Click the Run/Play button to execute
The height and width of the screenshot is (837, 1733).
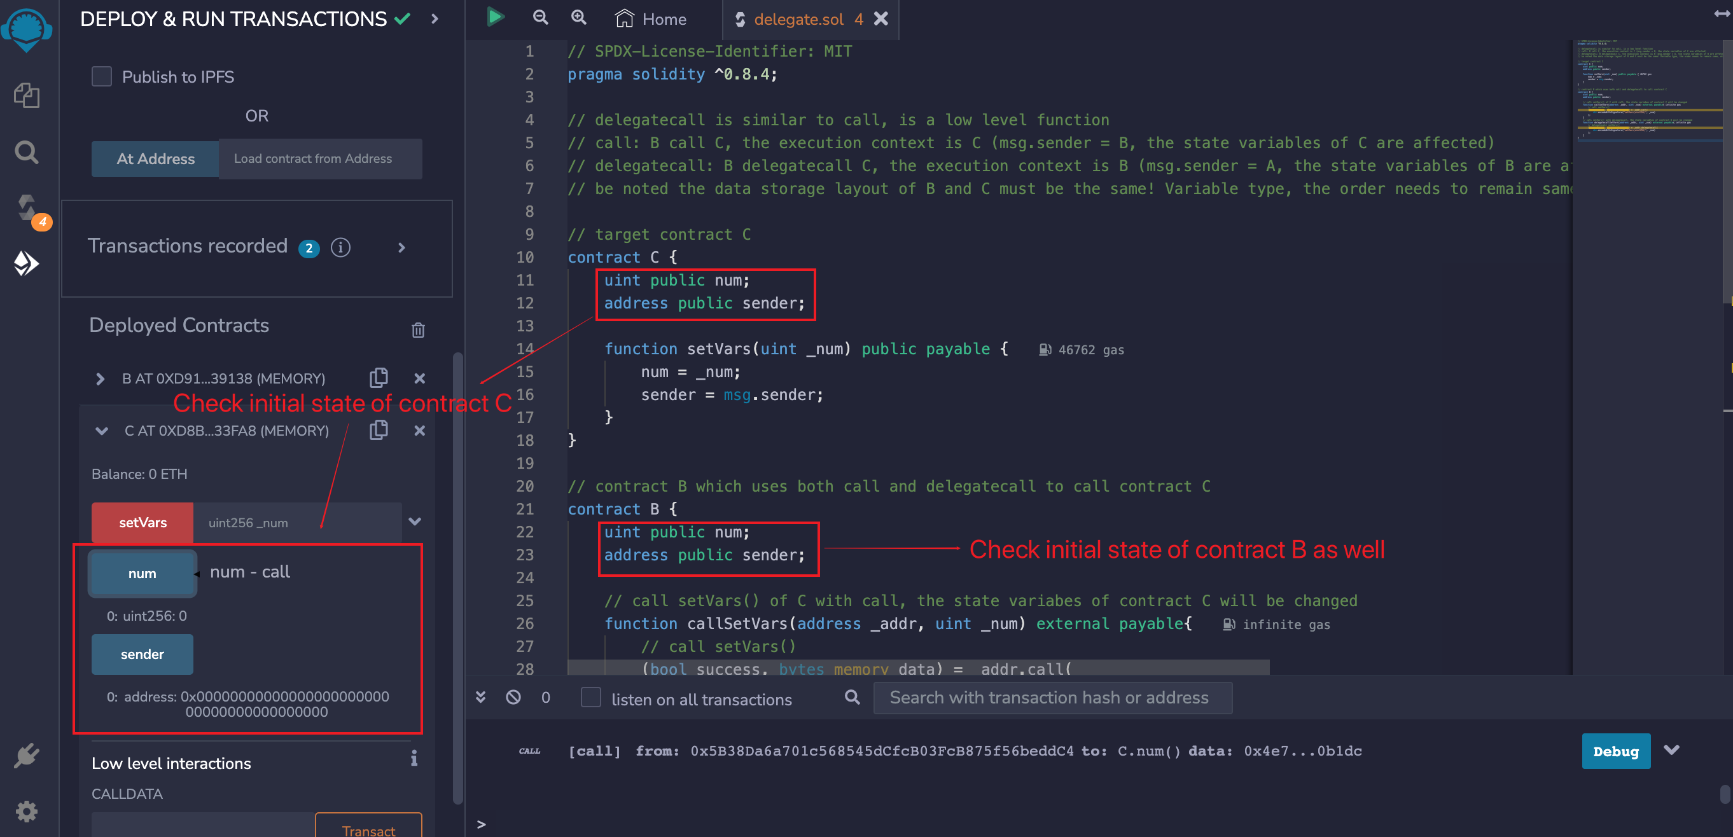click(496, 18)
